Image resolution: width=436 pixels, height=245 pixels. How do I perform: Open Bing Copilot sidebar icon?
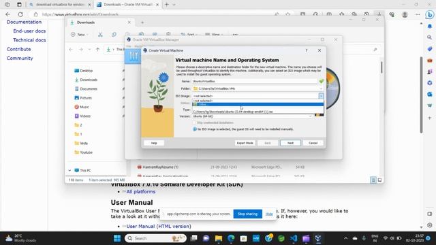tap(430, 14)
